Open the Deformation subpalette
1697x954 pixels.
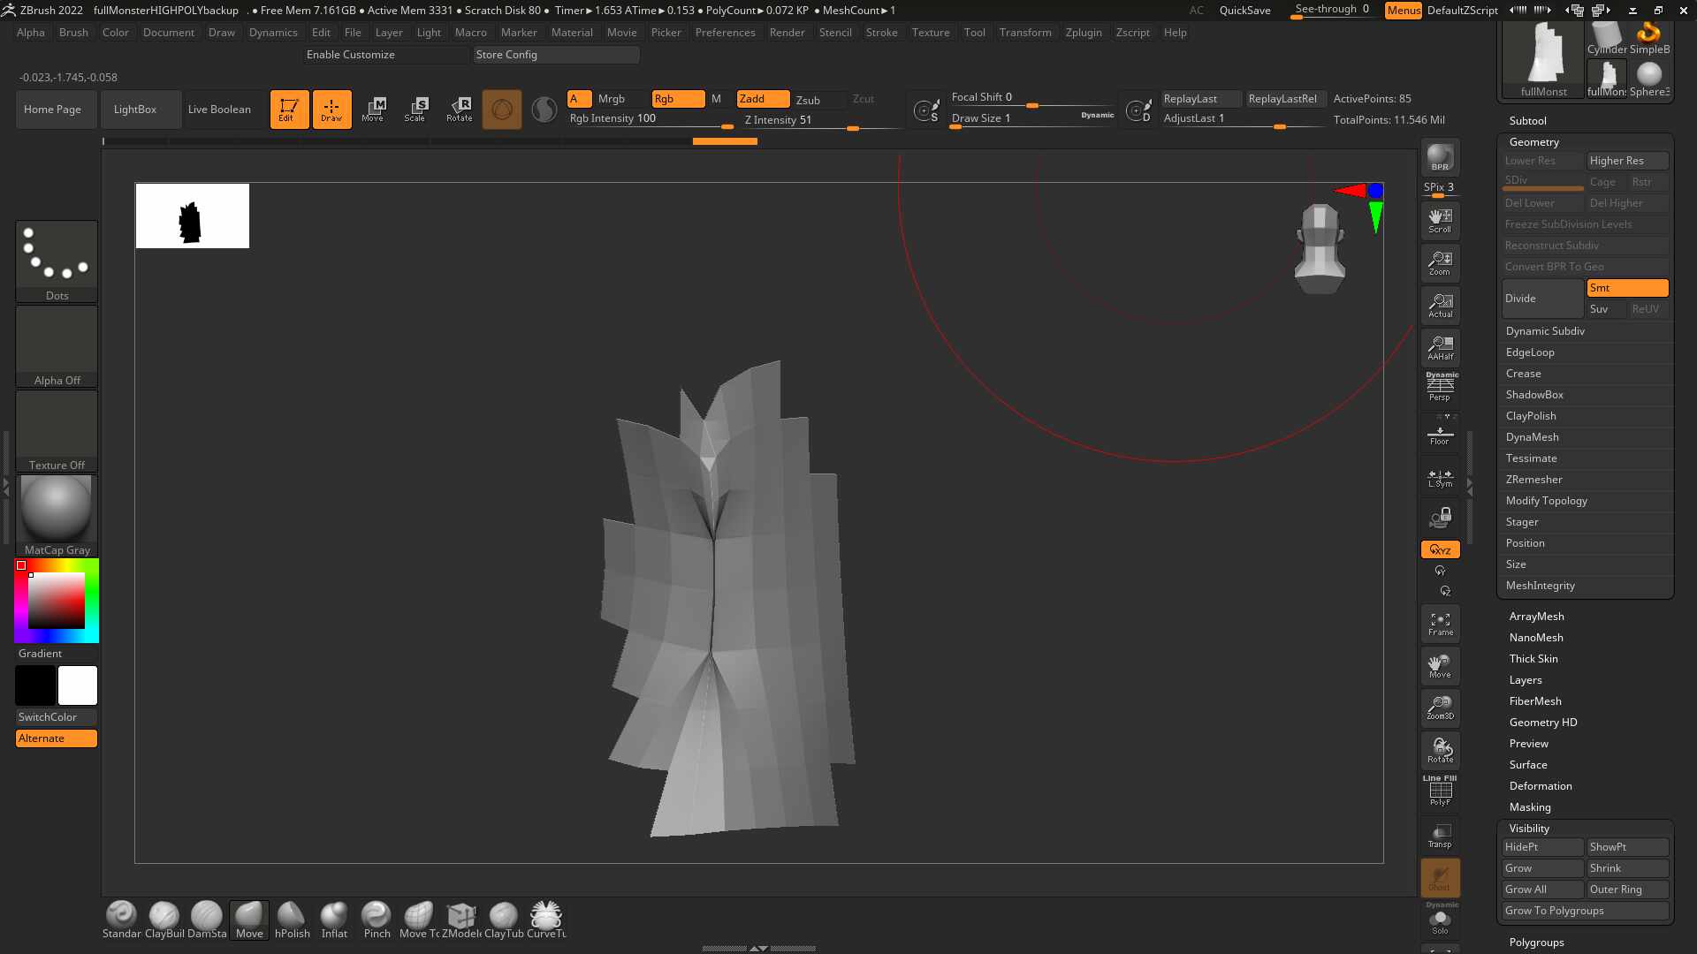(1541, 786)
